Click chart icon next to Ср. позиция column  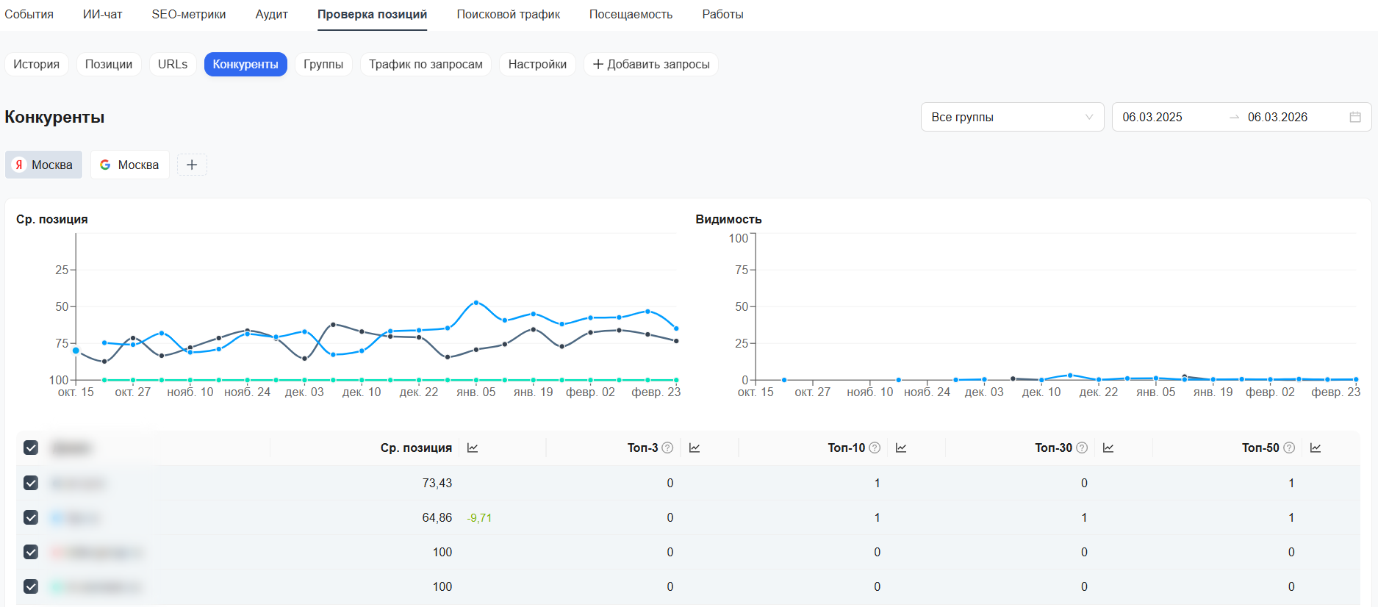473,448
